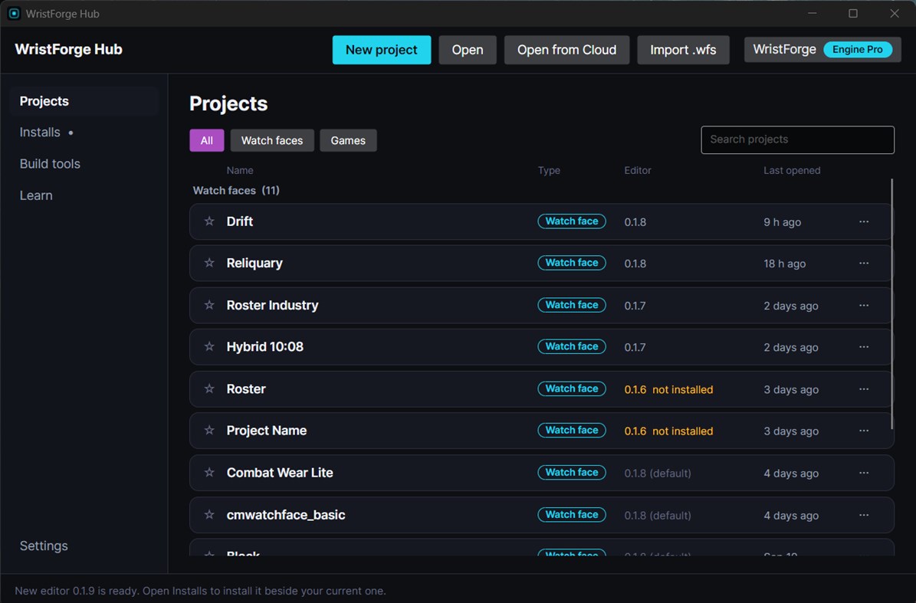Screen dimensions: 916x603
Task: Toggle the star on Roster Industry
Action: coord(209,305)
